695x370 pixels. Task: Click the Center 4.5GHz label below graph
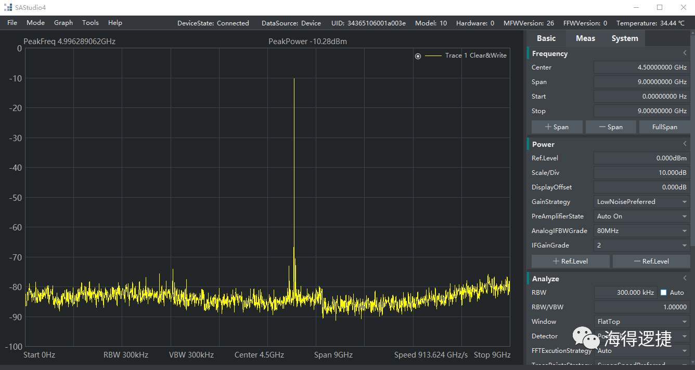click(259, 355)
